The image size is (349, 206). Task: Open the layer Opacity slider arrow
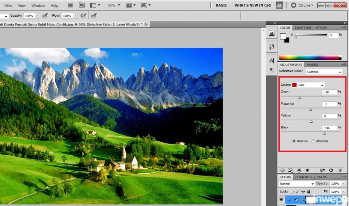click(343, 184)
